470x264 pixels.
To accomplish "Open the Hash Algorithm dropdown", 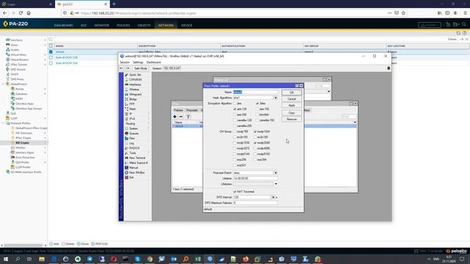I will 275,98.
